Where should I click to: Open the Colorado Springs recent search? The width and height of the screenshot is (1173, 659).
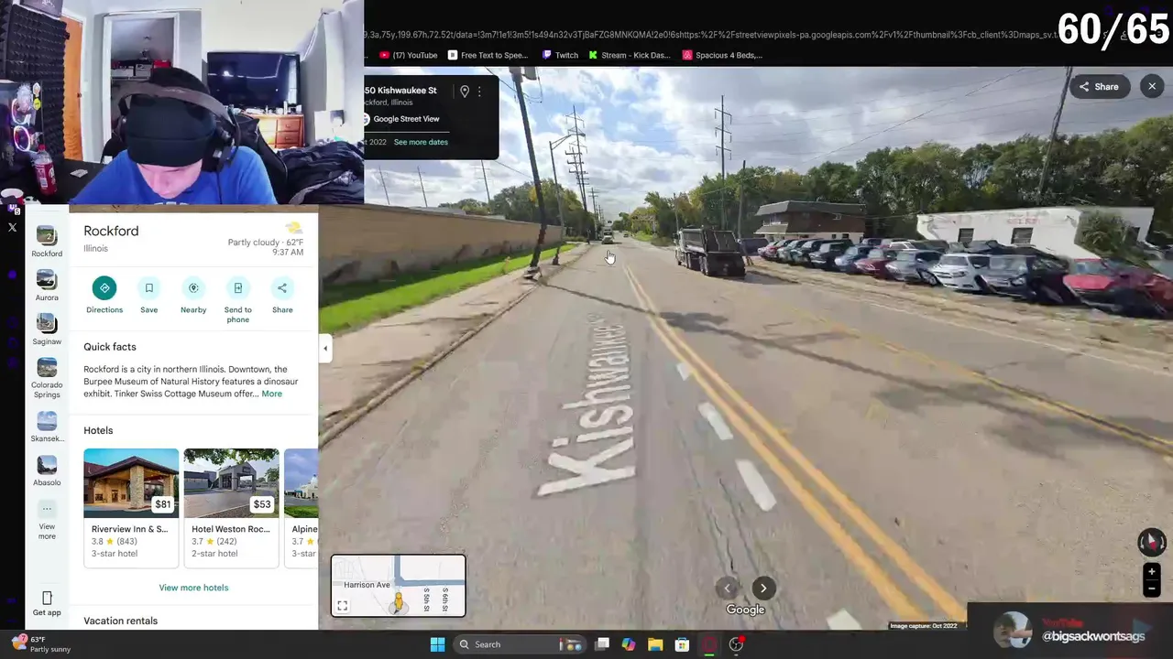[x=47, y=378]
